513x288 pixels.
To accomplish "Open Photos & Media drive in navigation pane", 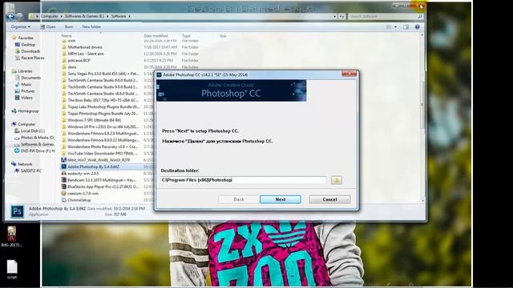I will [38, 138].
